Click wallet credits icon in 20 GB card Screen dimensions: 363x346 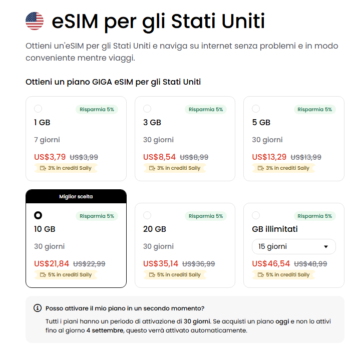click(152, 275)
